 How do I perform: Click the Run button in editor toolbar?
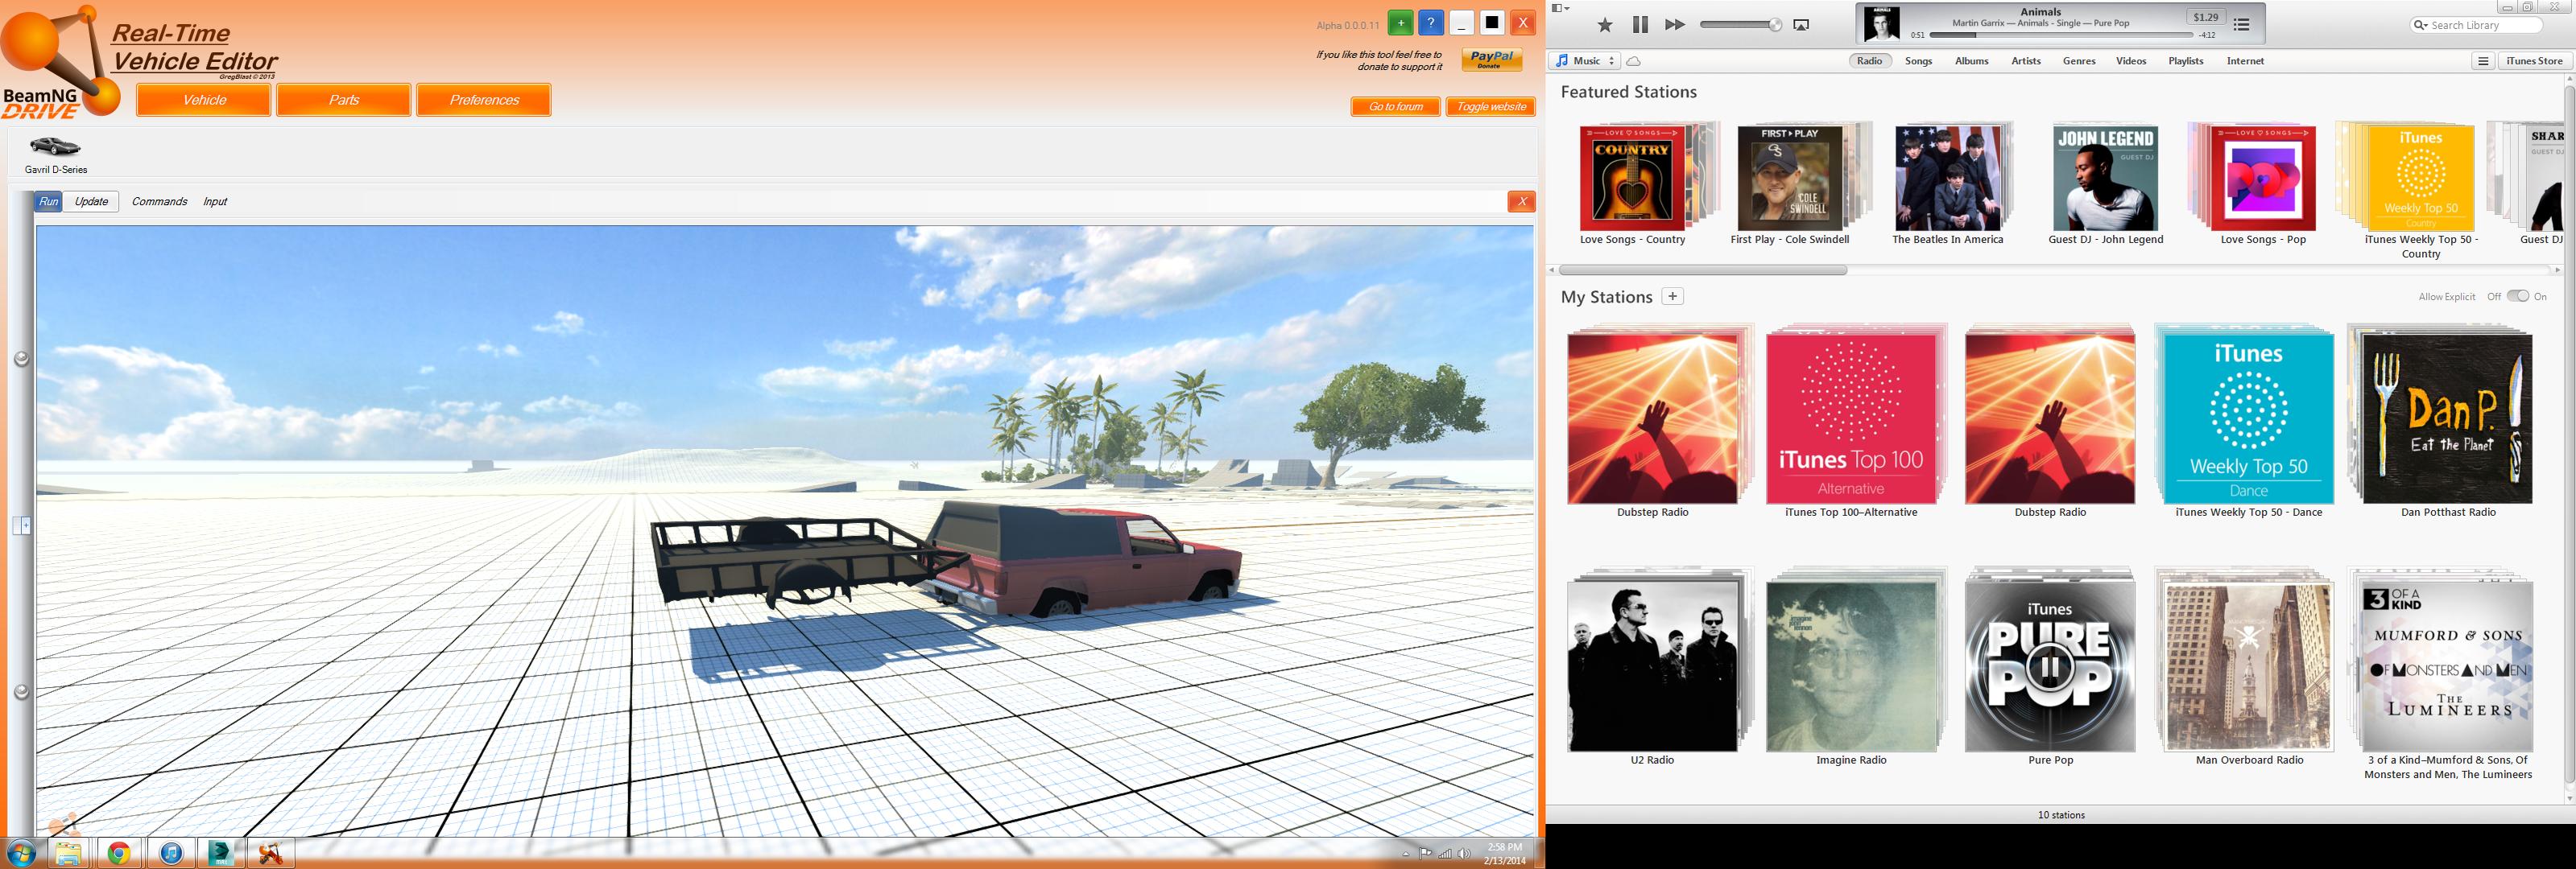click(48, 202)
